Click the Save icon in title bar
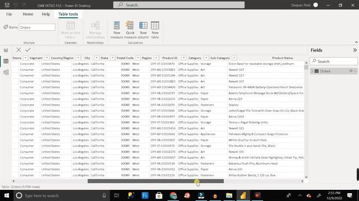The image size is (359, 201). [x=7, y=5]
